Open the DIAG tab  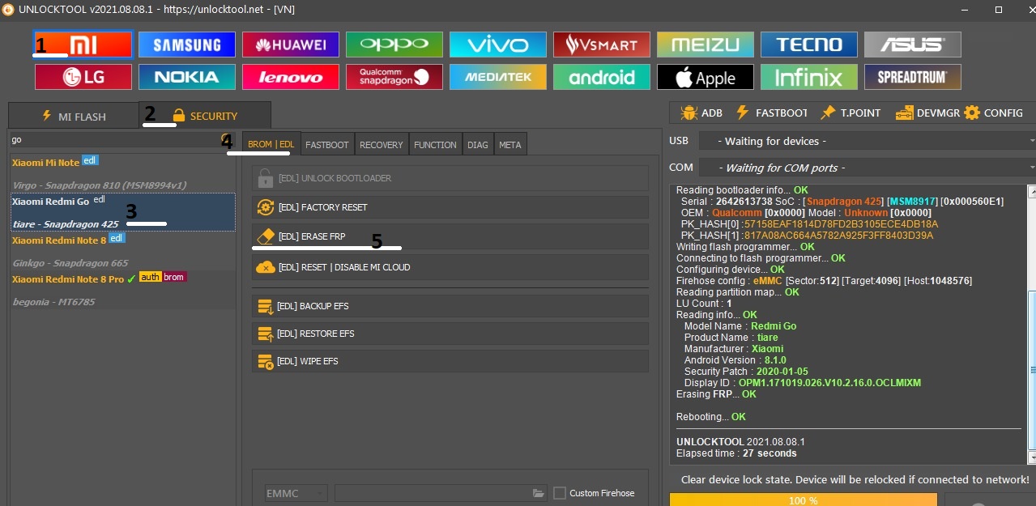[x=478, y=145]
